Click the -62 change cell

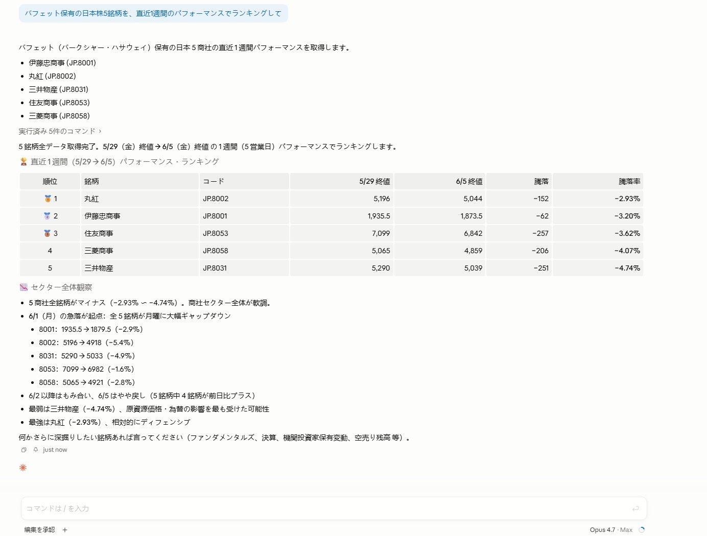(519, 216)
